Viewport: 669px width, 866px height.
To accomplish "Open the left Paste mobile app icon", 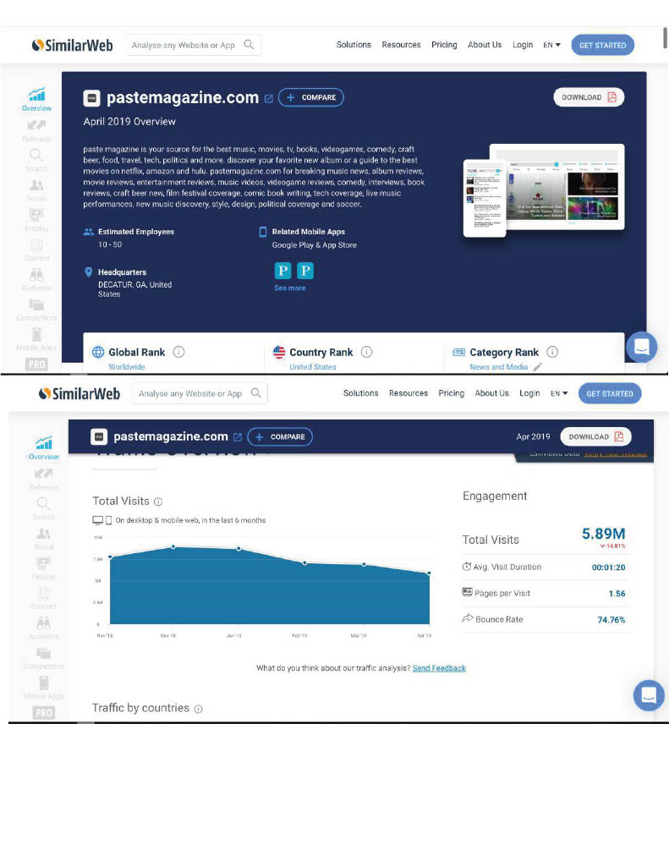I will pyautogui.click(x=282, y=271).
